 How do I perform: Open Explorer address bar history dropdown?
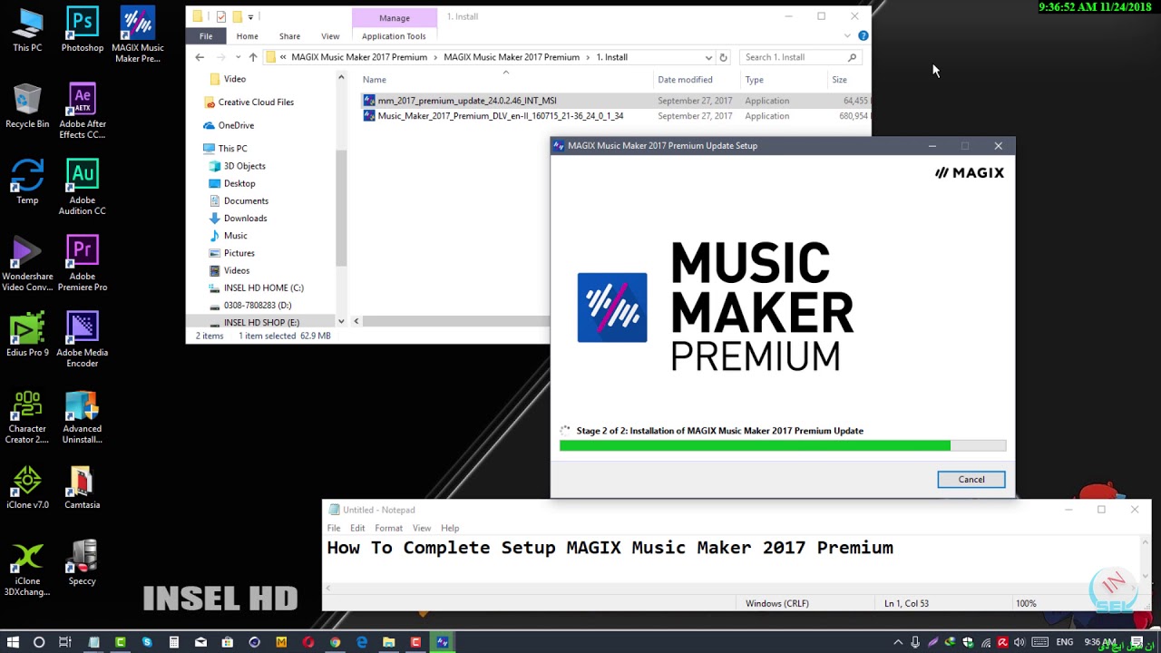pyautogui.click(x=708, y=57)
